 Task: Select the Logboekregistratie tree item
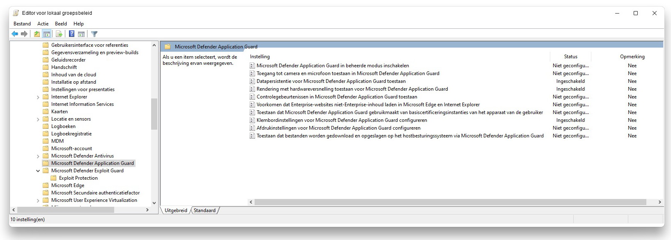coord(71,134)
